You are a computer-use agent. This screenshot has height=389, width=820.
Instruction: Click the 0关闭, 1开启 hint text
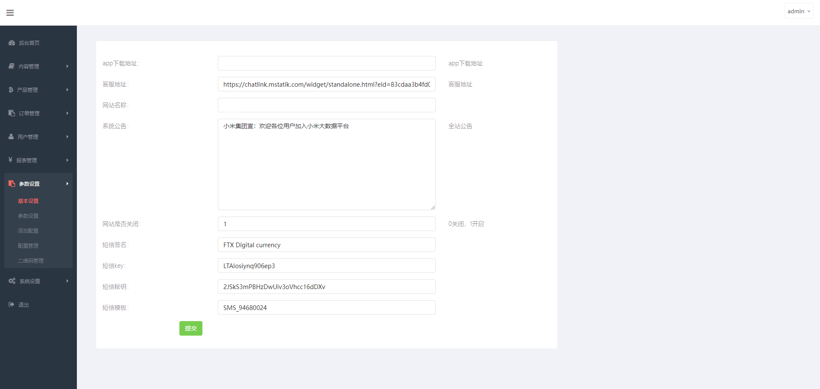(x=466, y=224)
